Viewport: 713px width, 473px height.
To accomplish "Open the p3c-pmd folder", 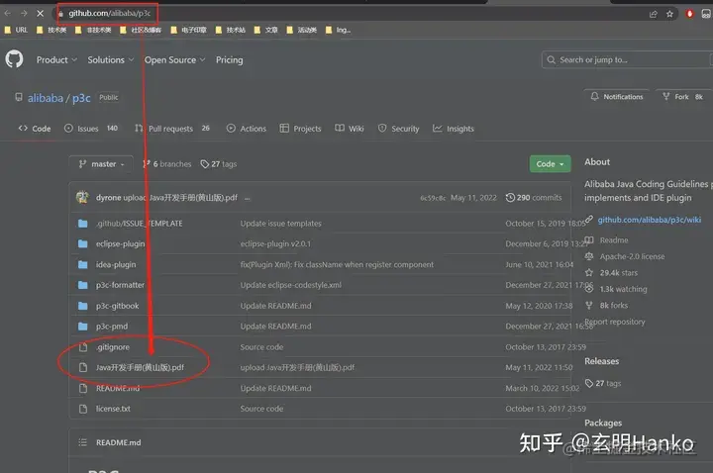I will tap(111, 327).
